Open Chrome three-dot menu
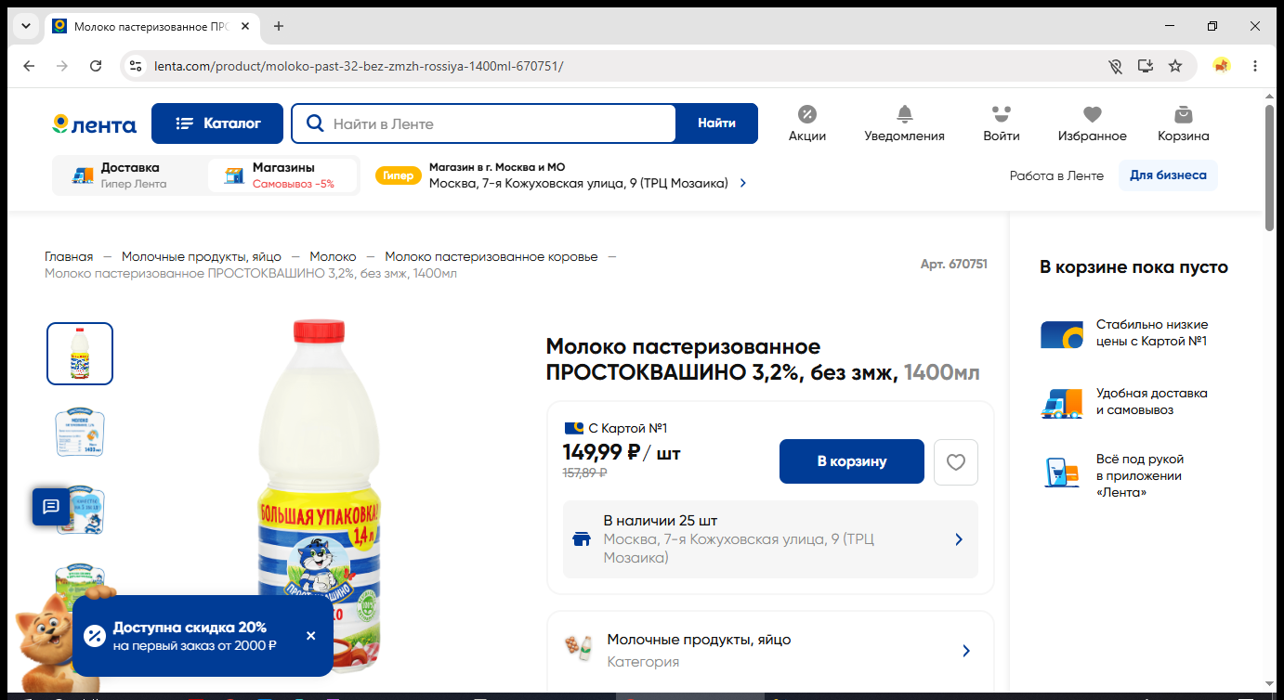The image size is (1284, 700). (x=1255, y=66)
